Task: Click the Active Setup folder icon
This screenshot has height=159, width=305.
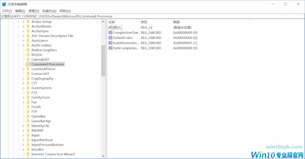Action: (28, 22)
